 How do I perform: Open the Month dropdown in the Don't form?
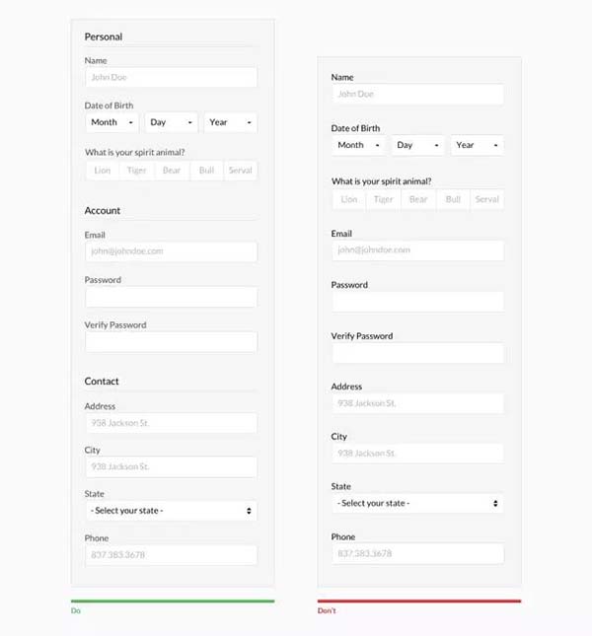pos(359,145)
